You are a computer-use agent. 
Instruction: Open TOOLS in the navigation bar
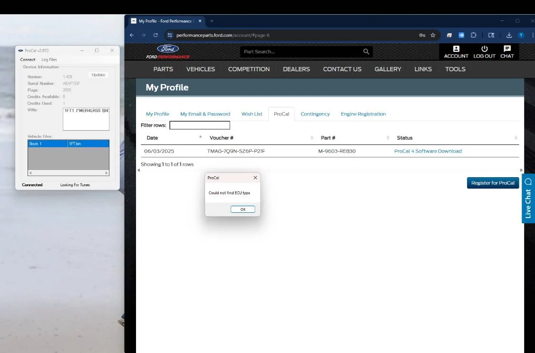[x=455, y=69]
